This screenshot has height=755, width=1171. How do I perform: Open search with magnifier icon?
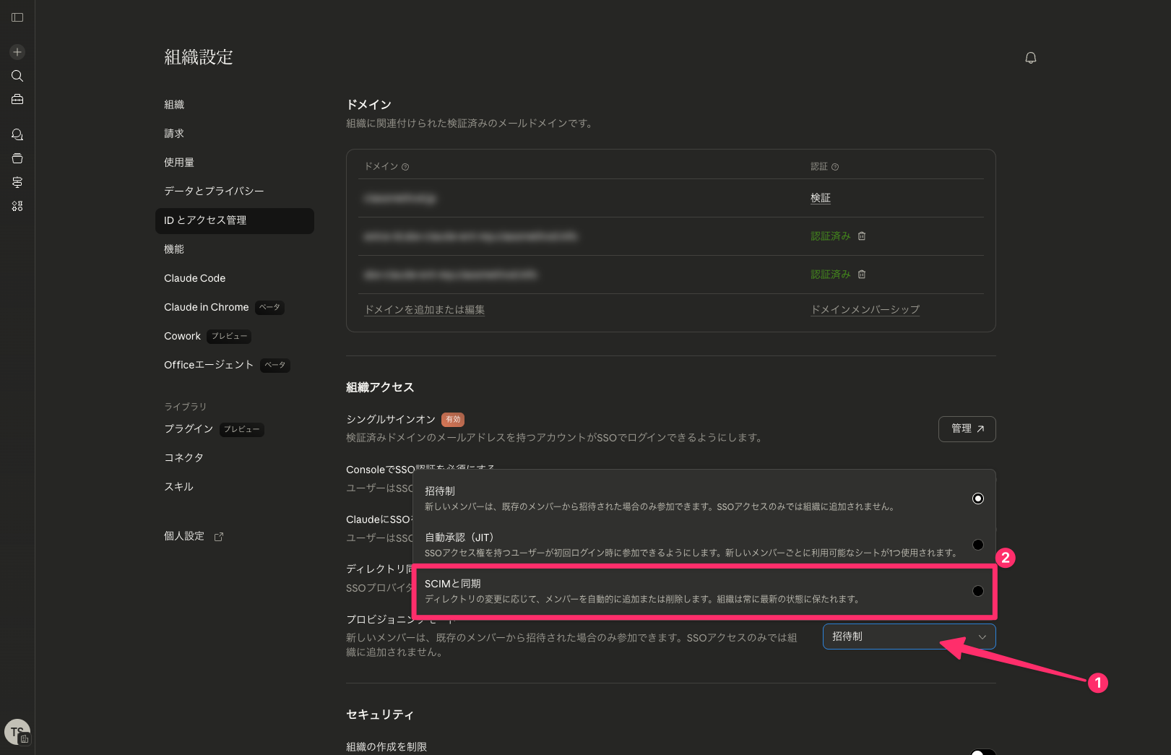[x=17, y=76]
